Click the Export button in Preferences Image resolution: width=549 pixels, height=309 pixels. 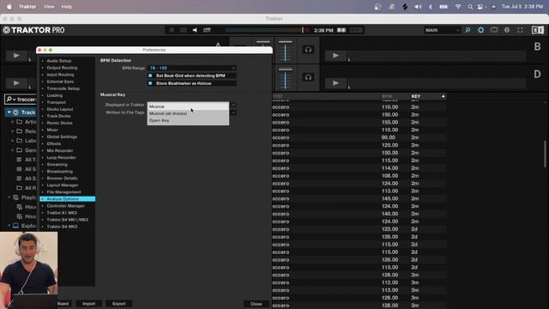pos(119,304)
